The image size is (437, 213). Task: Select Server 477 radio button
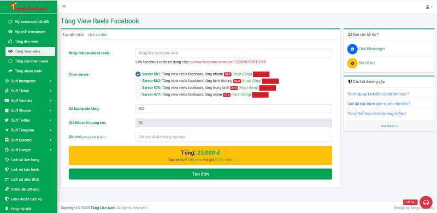point(138,94)
